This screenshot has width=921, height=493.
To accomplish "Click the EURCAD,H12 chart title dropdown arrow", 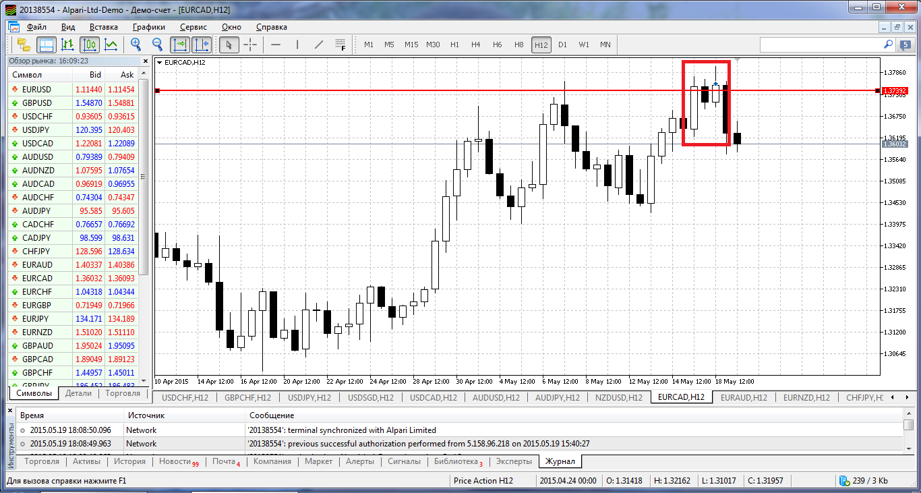I will coord(159,62).
